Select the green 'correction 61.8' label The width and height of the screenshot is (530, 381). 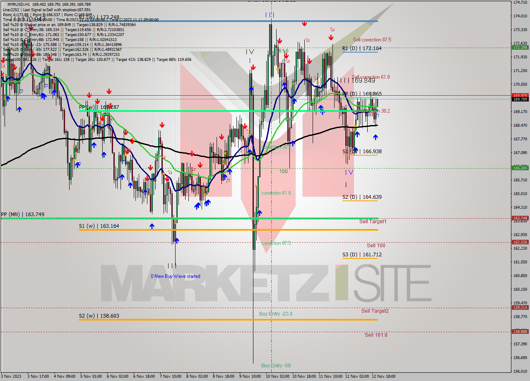click(x=276, y=193)
